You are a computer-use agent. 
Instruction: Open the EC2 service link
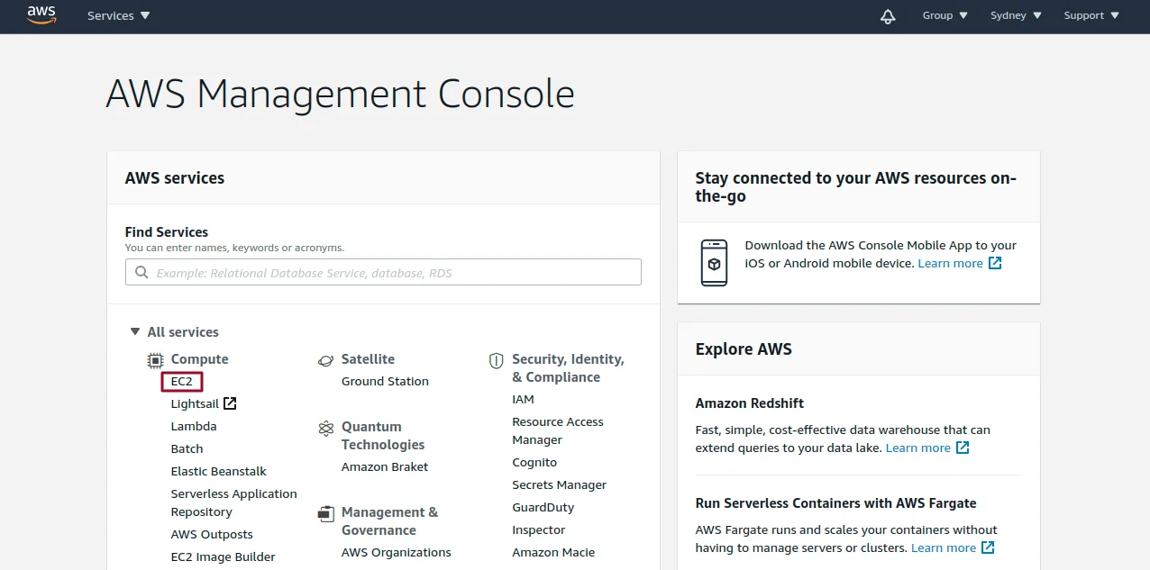tap(181, 382)
